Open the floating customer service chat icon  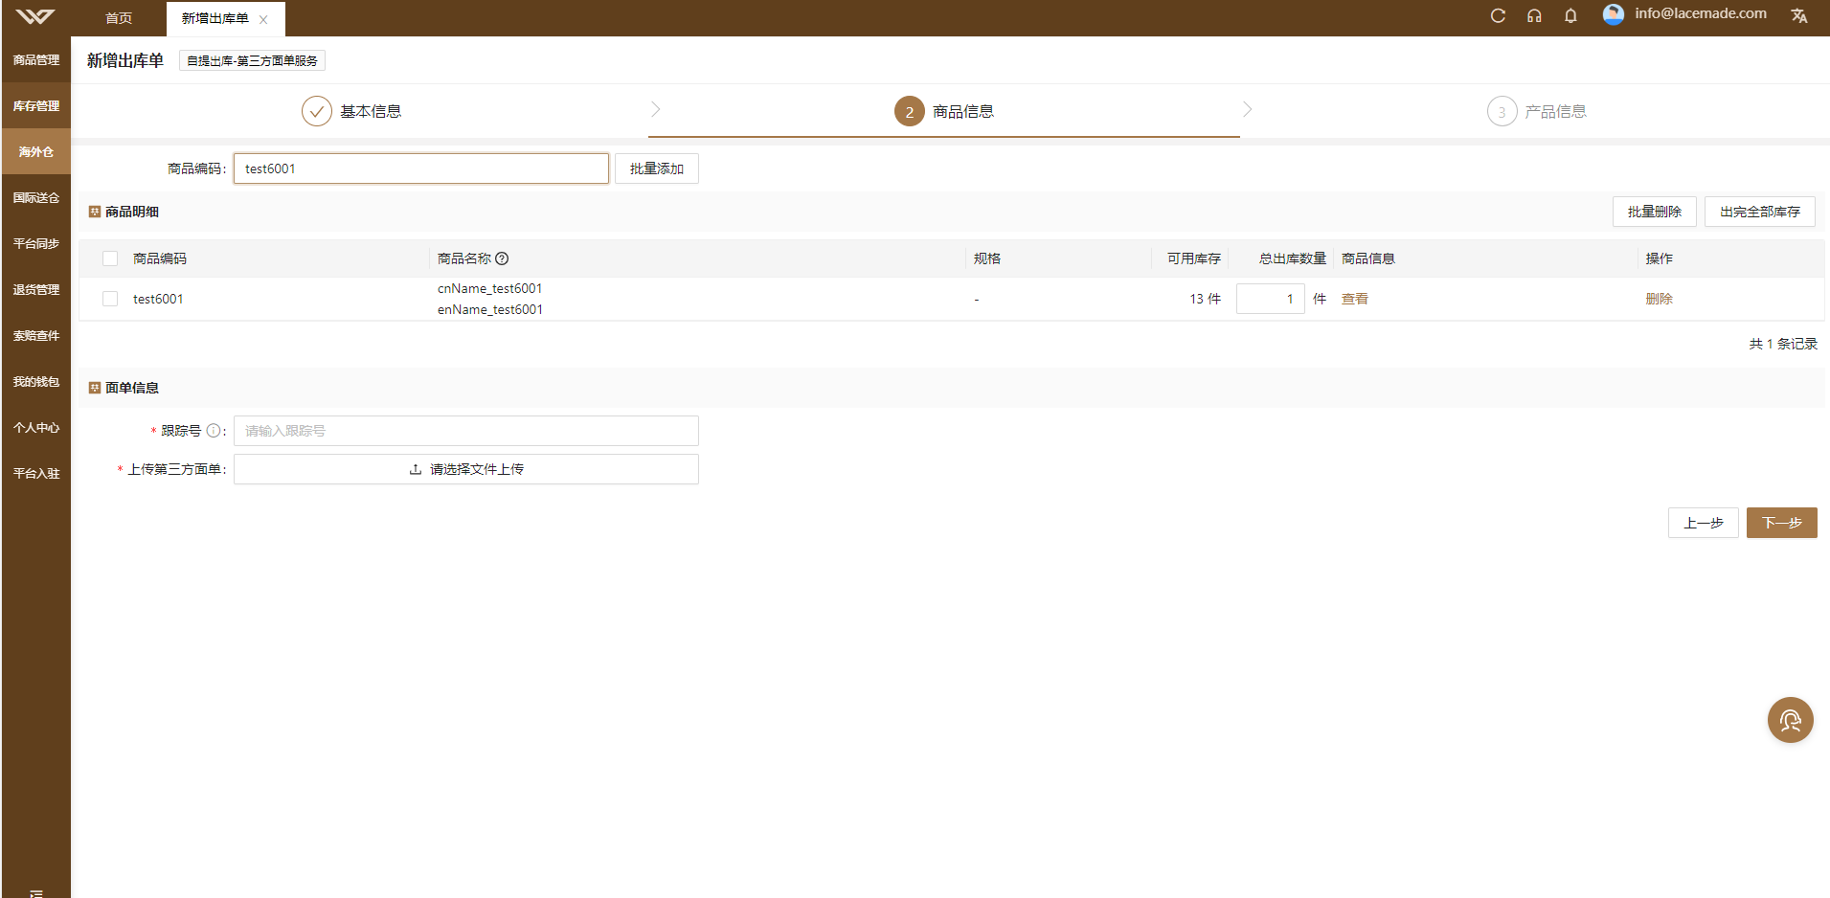pyautogui.click(x=1790, y=720)
